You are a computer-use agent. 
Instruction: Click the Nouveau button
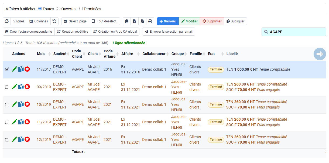click(168, 21)
